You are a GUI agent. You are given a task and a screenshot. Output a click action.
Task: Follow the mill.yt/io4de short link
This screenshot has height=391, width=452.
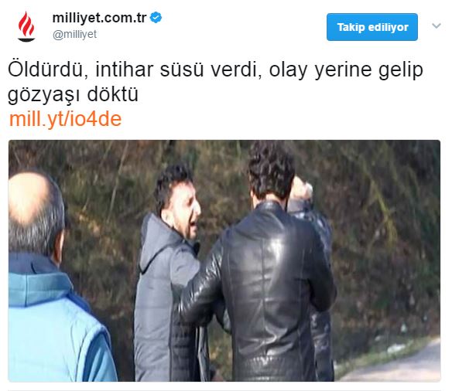coord(66,119)
